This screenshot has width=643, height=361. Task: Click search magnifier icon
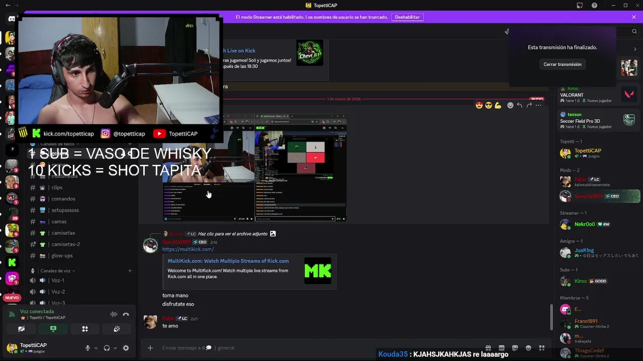click(x=634, y=31)
